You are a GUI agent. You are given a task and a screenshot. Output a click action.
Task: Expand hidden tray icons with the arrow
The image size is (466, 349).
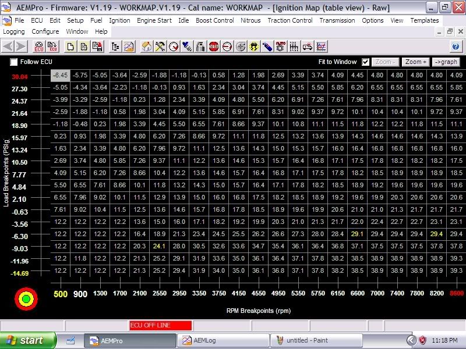(x=411, y=340)
